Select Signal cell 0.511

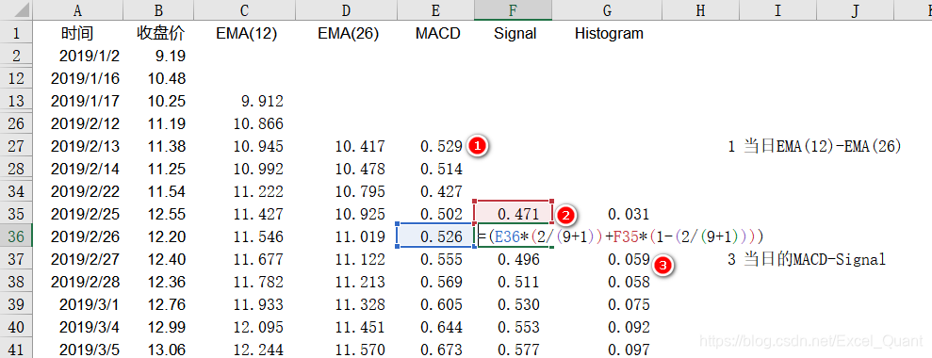pyautogui.click(x=514, y=282)
